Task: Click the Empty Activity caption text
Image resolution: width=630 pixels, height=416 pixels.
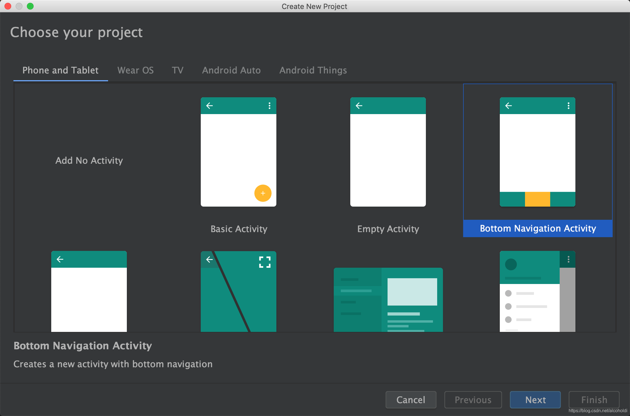Action: (388, 229)
